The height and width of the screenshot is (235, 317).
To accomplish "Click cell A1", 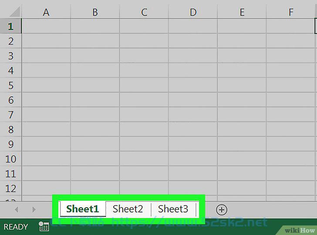I will point(46,26).
